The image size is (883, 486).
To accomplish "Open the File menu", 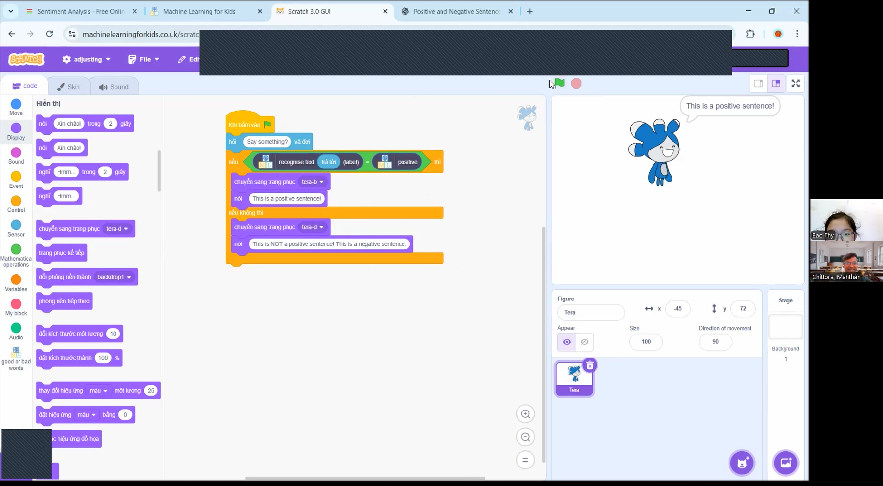I will point(144,59).
